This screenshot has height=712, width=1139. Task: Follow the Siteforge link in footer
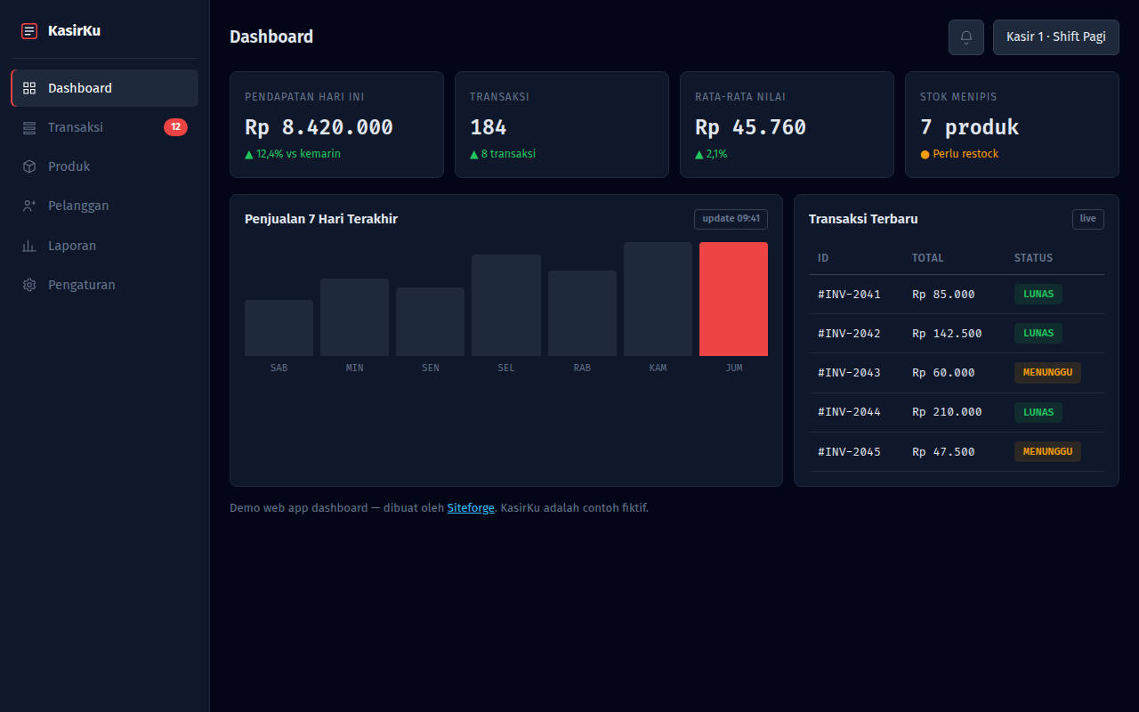click(471, 508)
